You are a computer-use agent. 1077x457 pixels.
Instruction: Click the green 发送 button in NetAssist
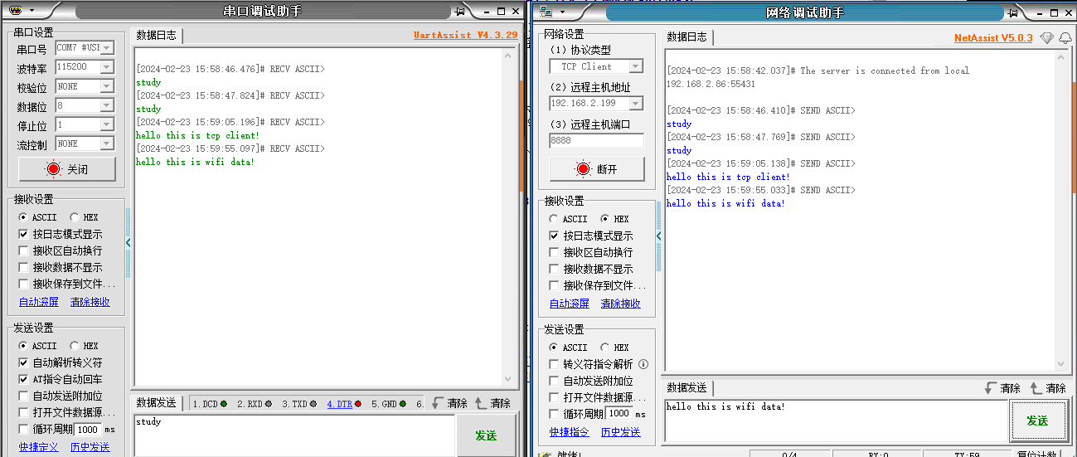[x=1037, y=421]
